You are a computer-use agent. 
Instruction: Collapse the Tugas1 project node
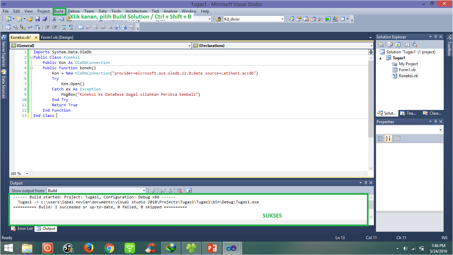point(379,58)
